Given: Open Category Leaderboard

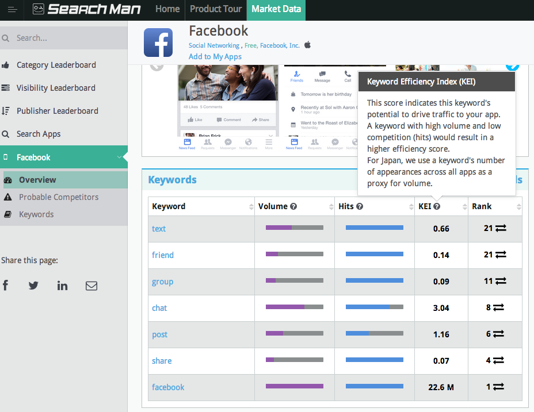Looking at the screenshot, I should (56, 65).
